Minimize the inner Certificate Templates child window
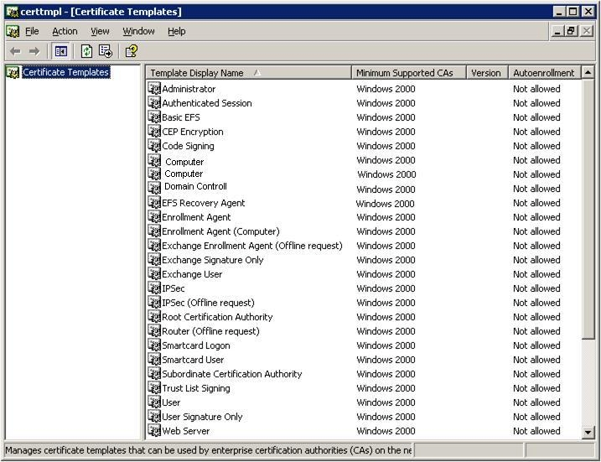601x462 pixels. point(557,31)
